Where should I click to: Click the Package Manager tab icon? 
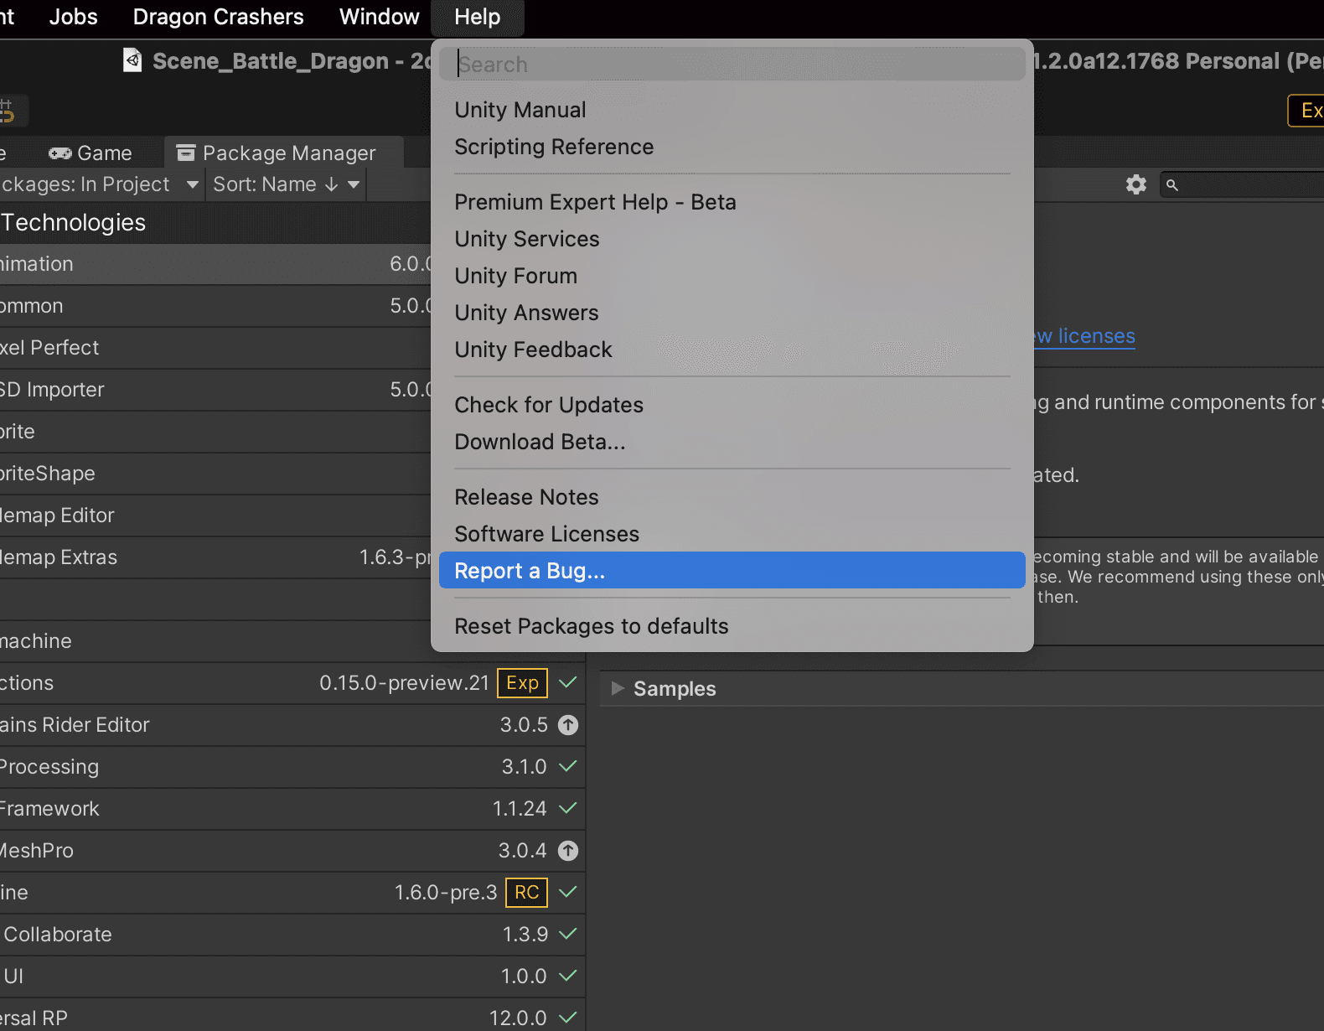point(186,153)
